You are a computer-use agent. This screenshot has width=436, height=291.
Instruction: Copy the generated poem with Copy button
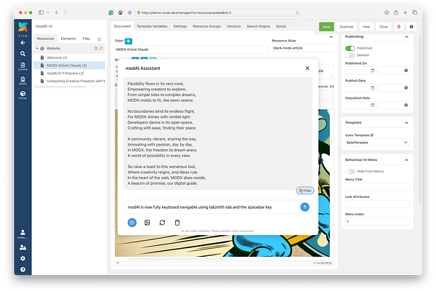(x=305, y=191)
